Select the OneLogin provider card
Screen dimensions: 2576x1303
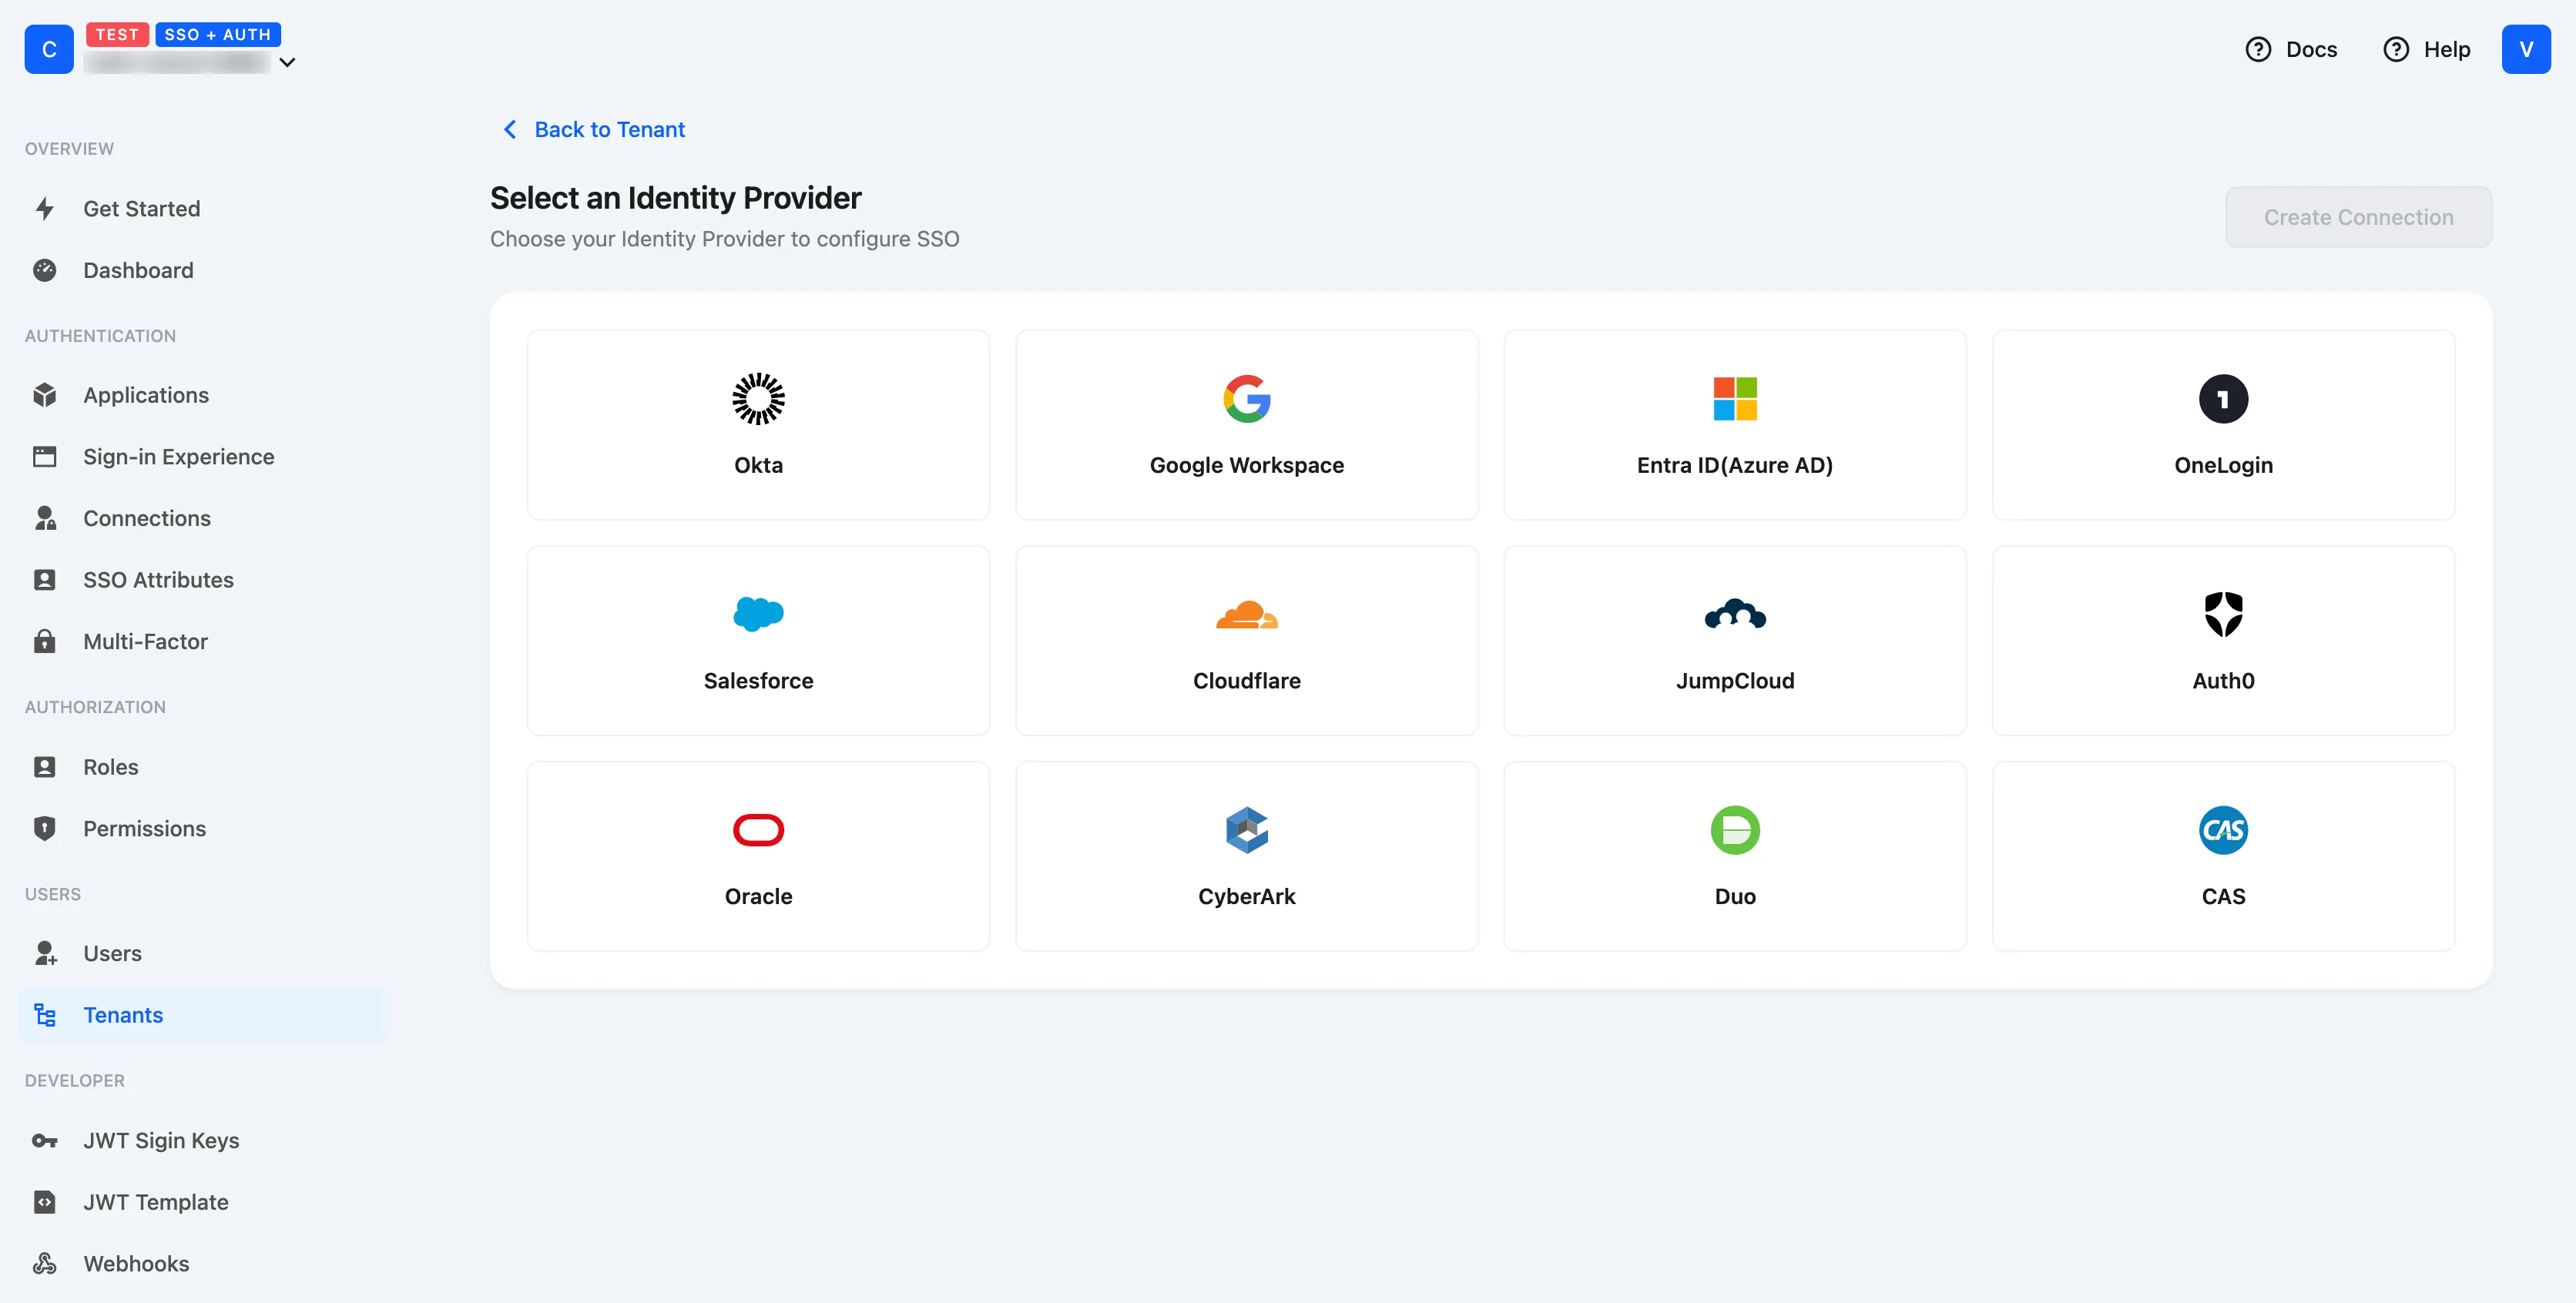tap(2222, 425)
